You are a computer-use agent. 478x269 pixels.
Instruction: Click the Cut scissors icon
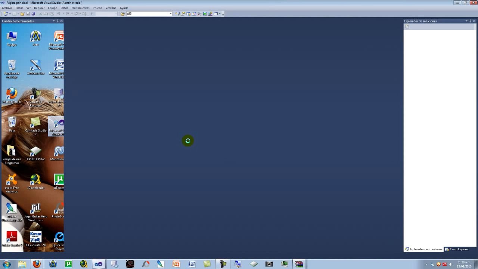(x=40, y=13)
